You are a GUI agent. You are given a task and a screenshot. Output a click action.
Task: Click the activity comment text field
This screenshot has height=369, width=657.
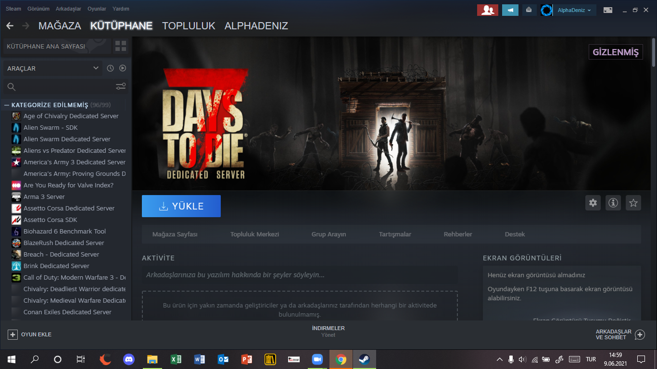[300, 275]
